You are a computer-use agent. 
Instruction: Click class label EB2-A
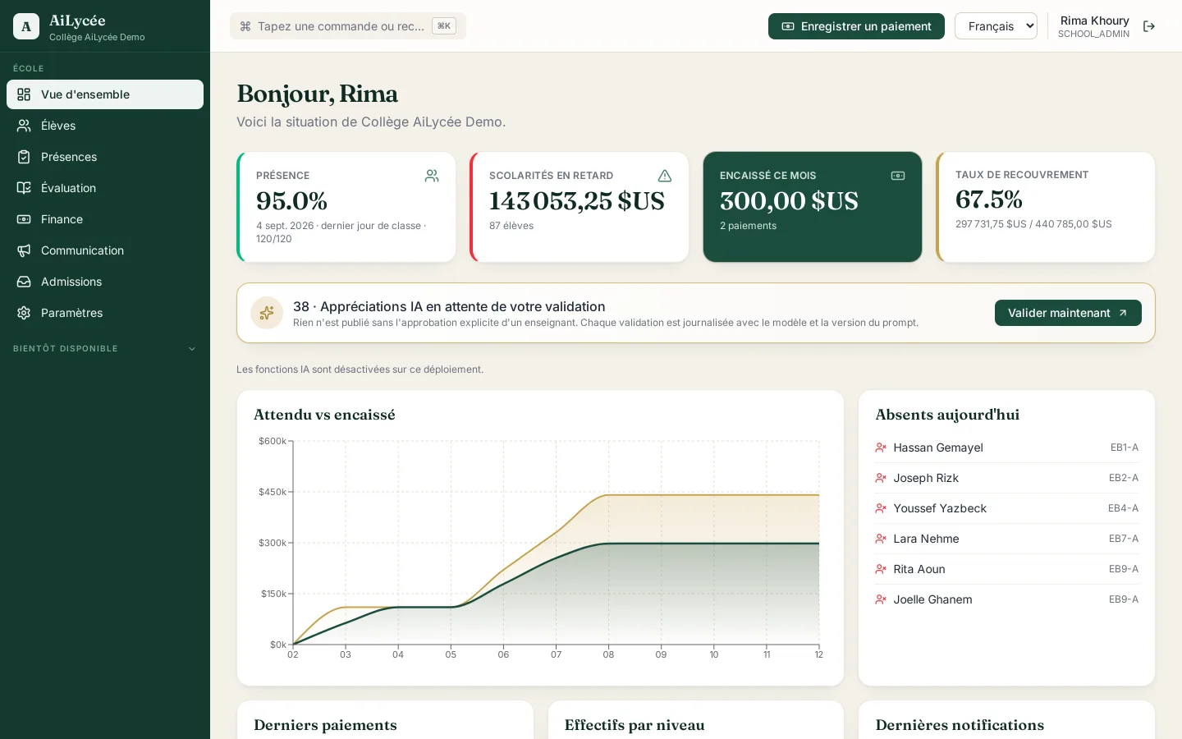tap(1124, 478)
